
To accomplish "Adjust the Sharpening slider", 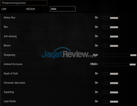I will point(119,55).
